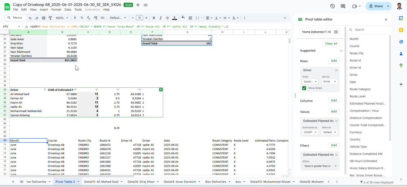407x187 pixels.
Task: Open the Sort by Driver dropdown
Action: point(329,81)
